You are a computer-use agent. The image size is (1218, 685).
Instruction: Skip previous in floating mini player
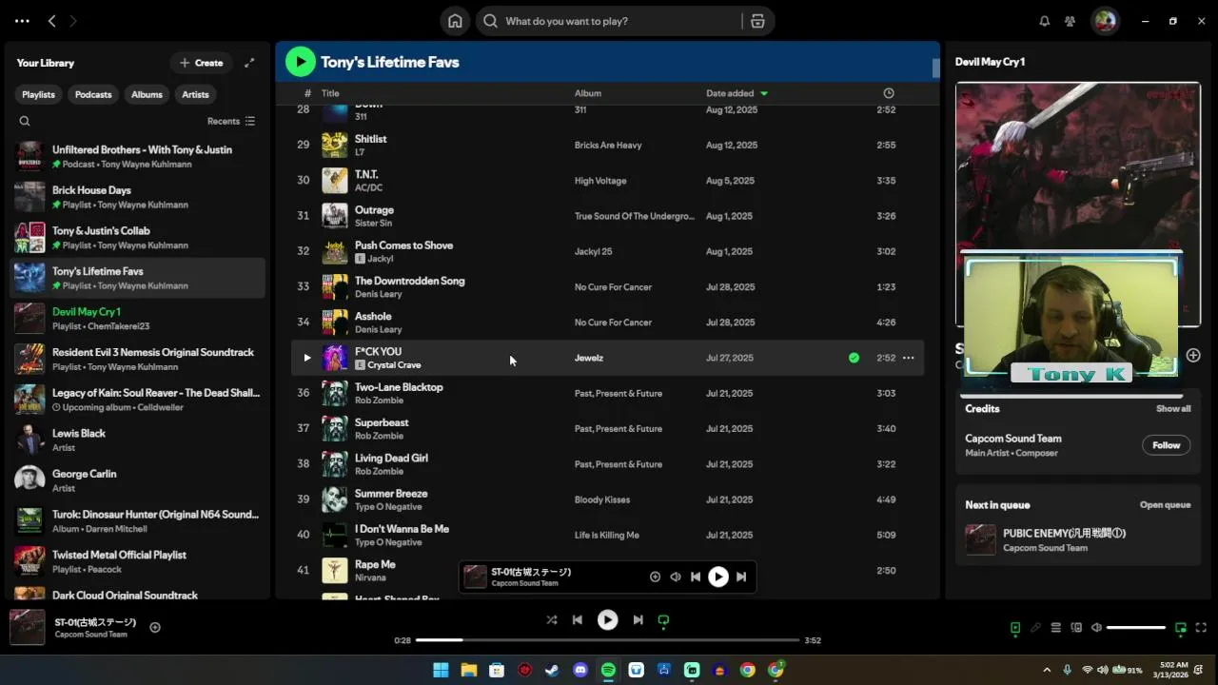[696, 577]
